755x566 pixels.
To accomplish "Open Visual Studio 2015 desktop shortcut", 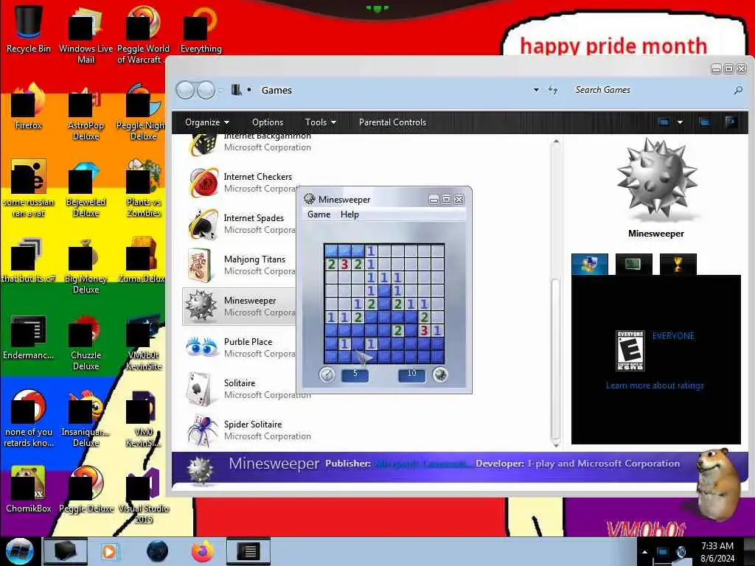I will (x=143, y=496).
